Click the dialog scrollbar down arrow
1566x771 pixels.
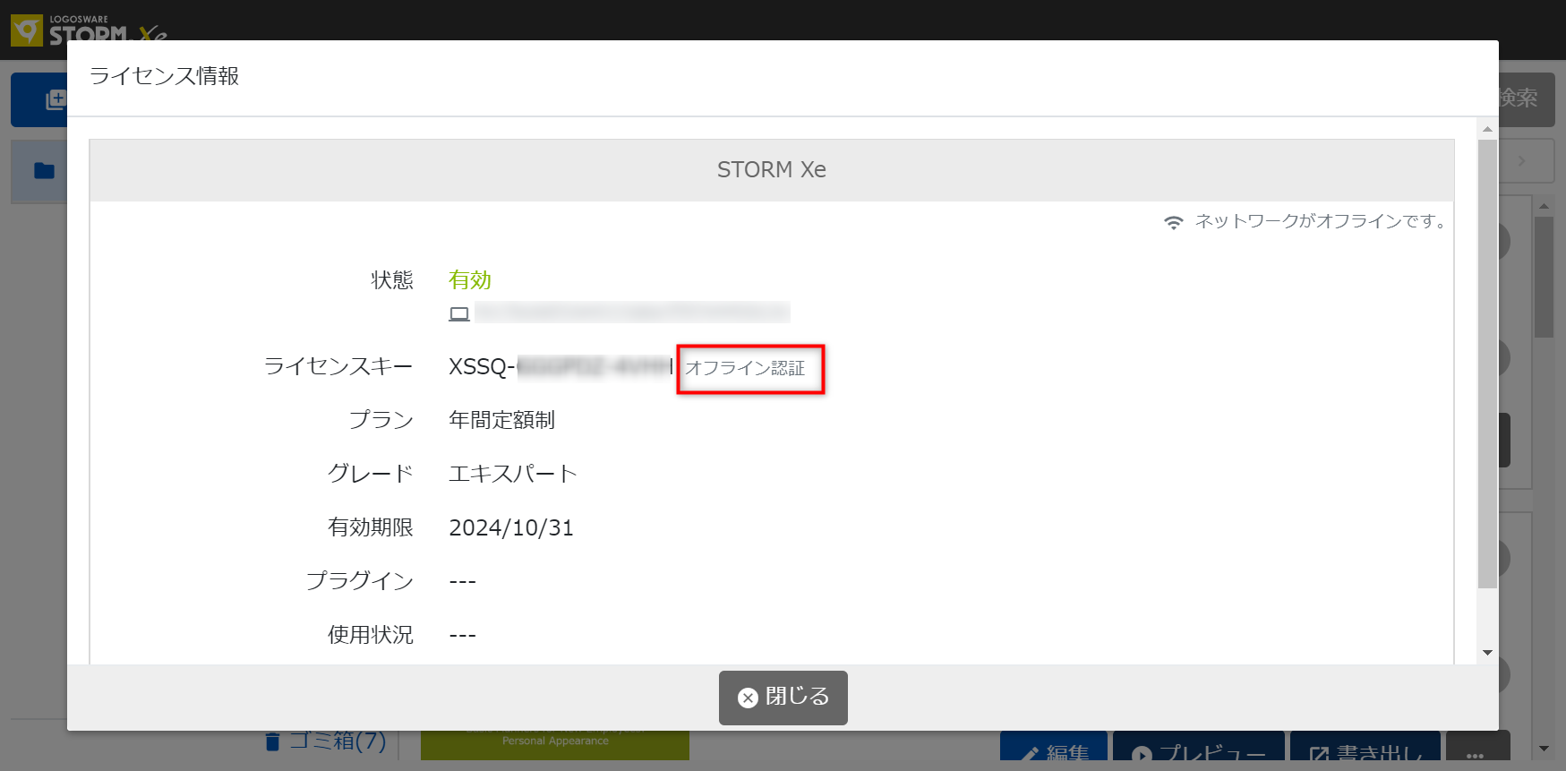pyautogui.click(x=1487, y=653)
